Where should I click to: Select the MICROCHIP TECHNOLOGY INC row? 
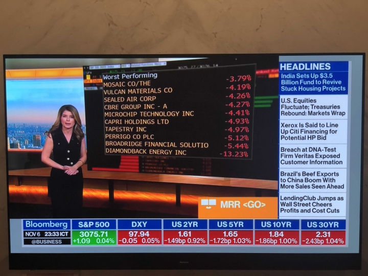click(177, 113)
